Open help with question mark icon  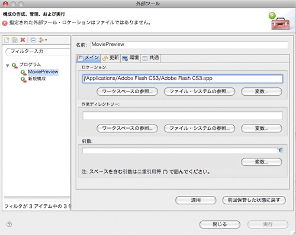tap(9, 224)
